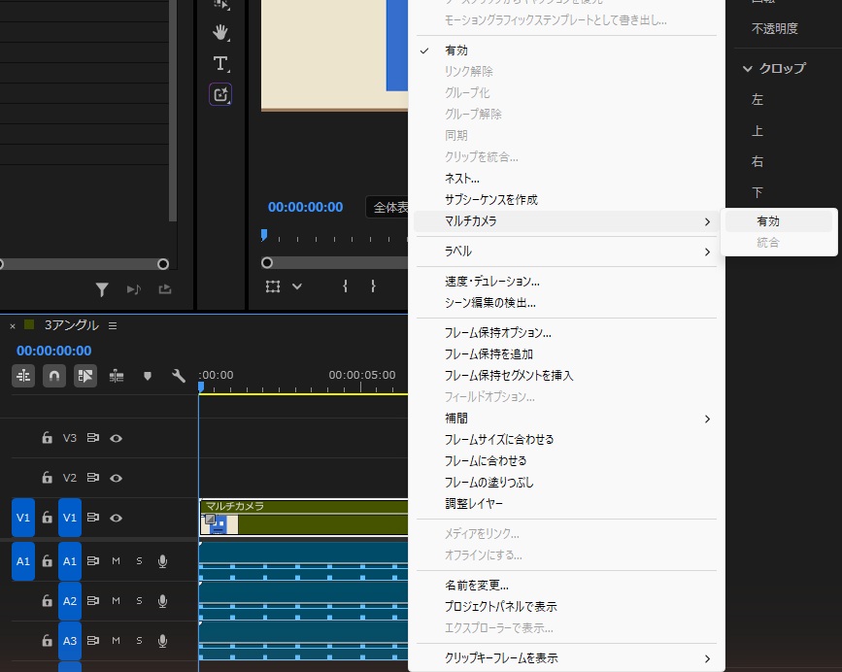Collapse the クロップ effect section
842x672 pixels.
pyautogui.click(x=748, y=69)
